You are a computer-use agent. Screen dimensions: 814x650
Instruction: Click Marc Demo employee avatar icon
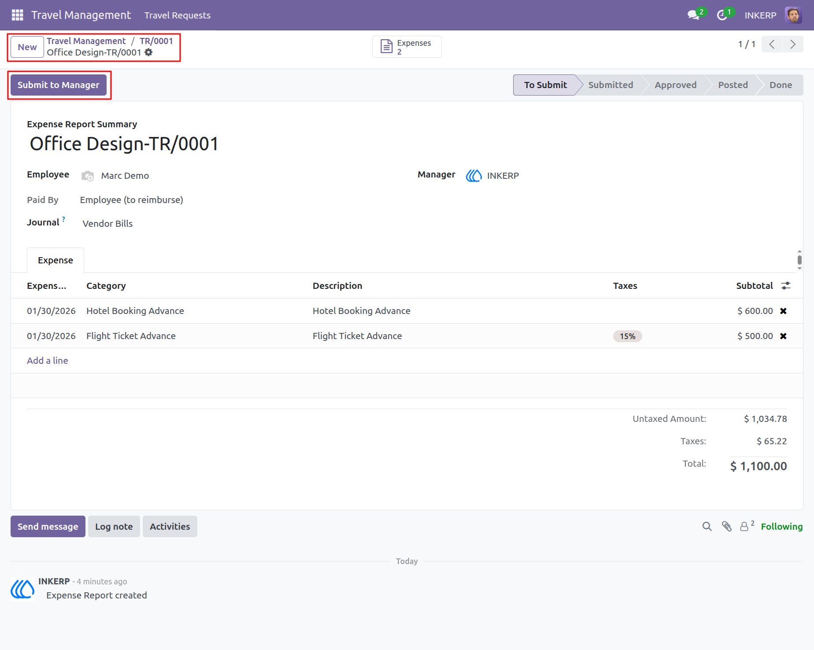point(88,176)
